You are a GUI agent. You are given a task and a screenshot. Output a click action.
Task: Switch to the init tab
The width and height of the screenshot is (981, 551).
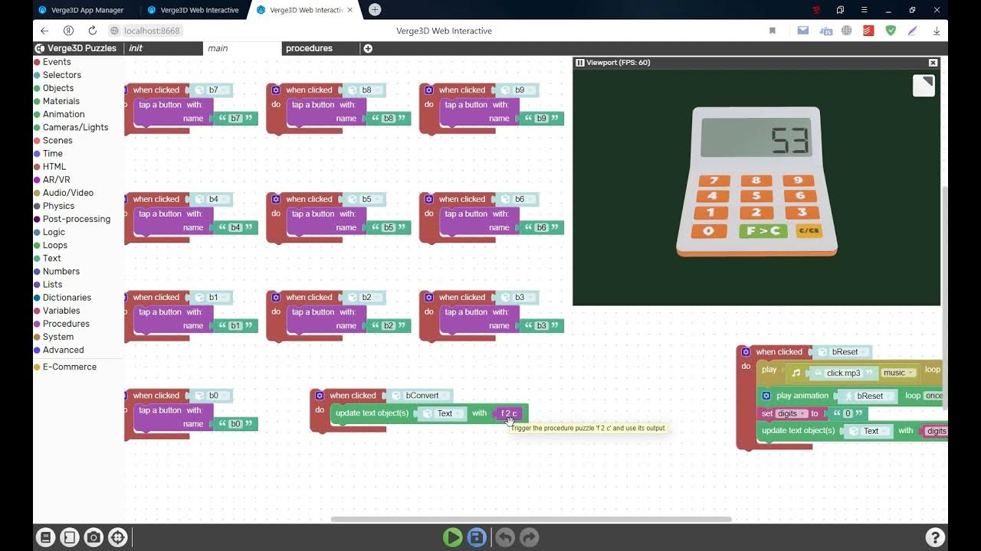136,48
